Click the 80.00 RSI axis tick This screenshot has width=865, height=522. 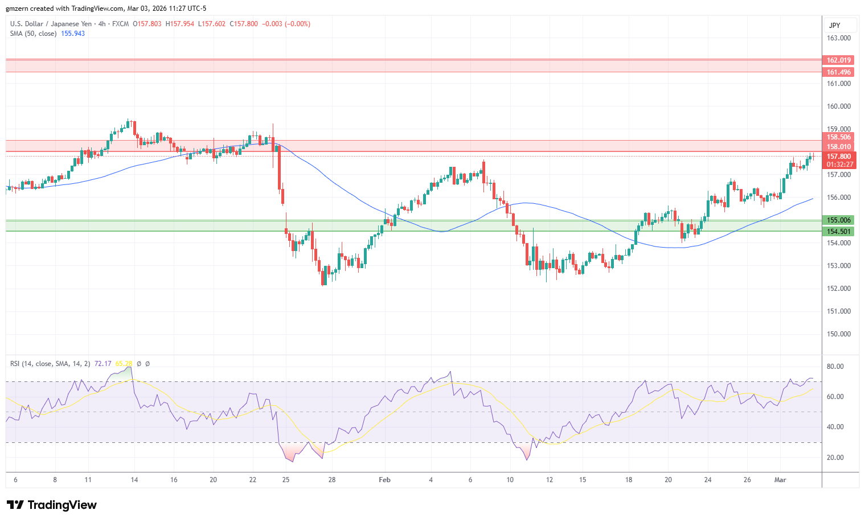[835, 367]
